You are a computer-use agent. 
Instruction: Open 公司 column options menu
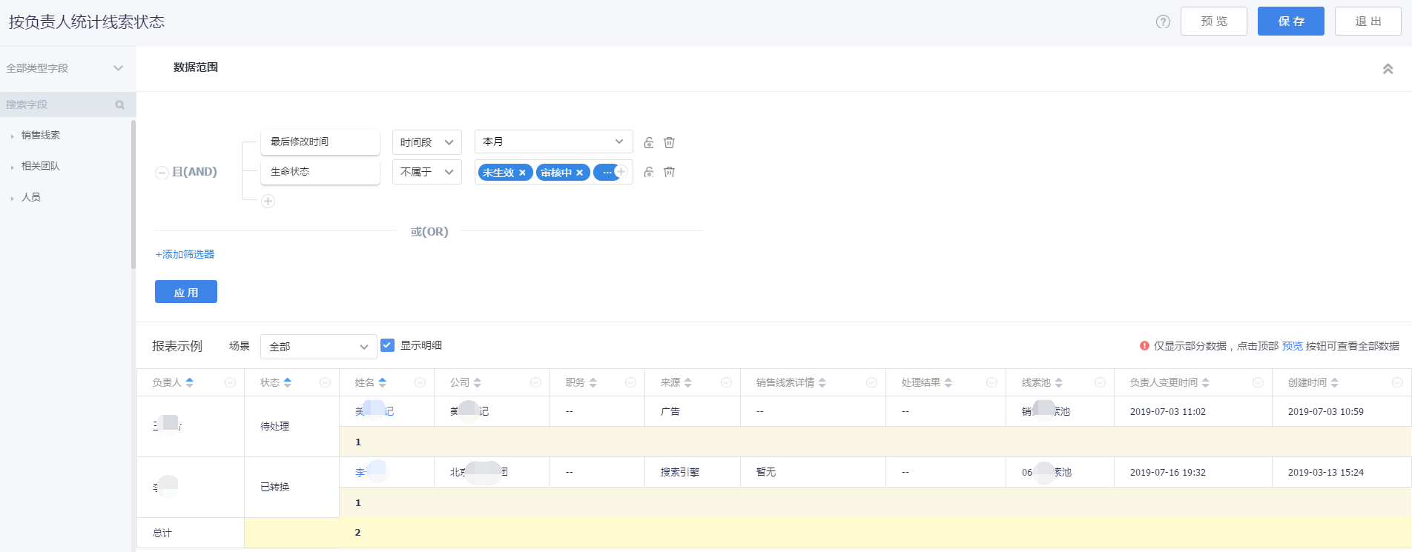[x=535, y=382]
